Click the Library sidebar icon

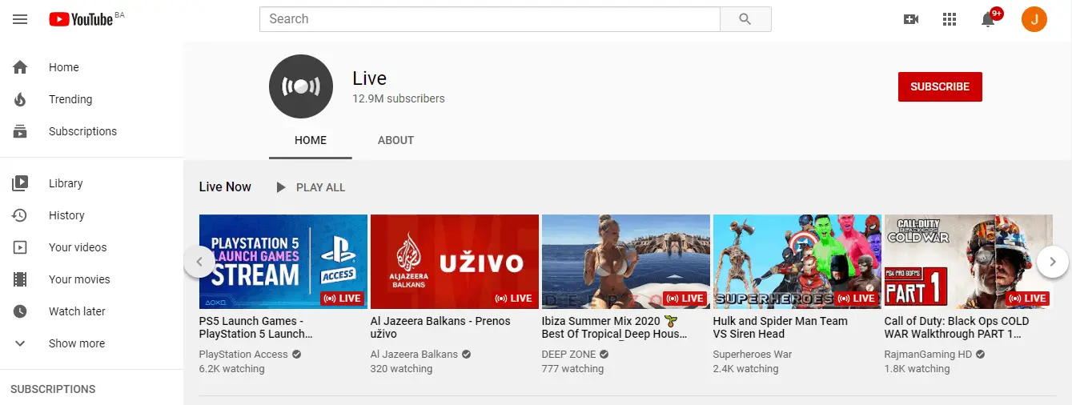click(x=20, y=183)
